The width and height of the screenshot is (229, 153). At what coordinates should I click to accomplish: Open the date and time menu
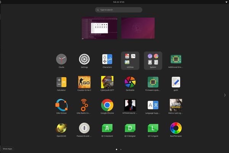(x=119, y=2)
